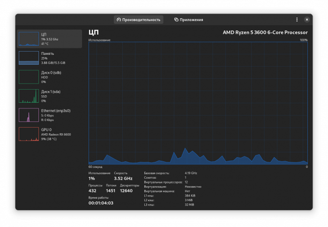
Task: Select the Память memory mini graph
Action: [29, 58]
